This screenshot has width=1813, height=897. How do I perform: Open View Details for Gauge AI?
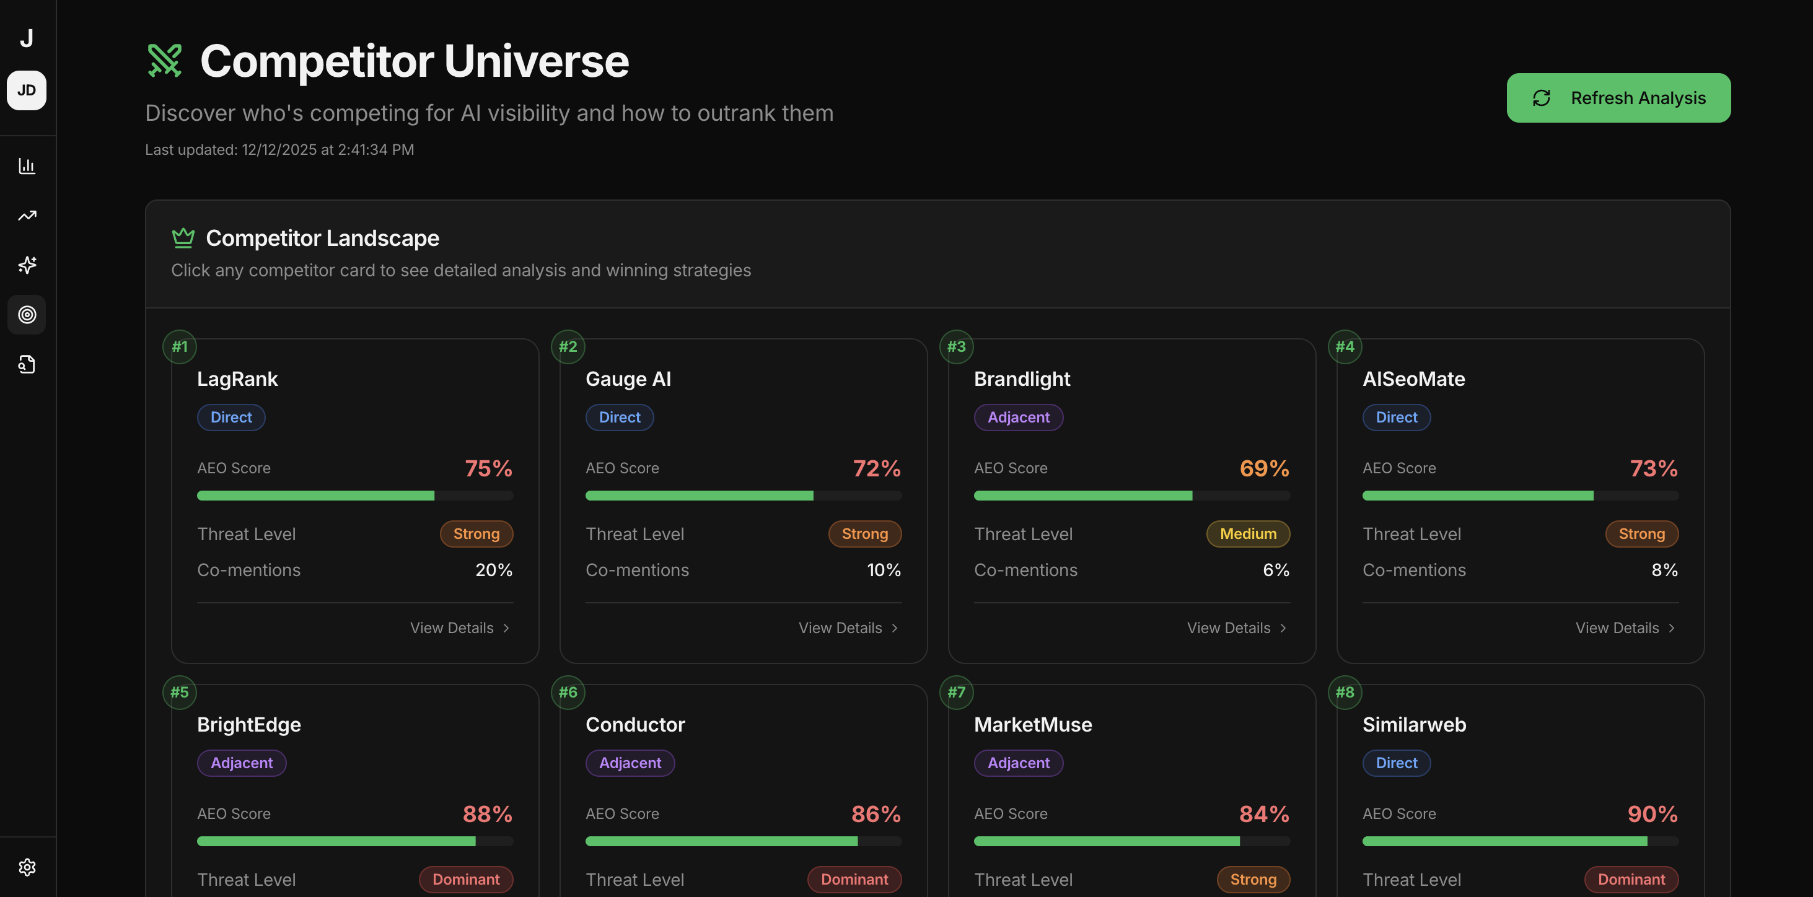click(849, 628)
